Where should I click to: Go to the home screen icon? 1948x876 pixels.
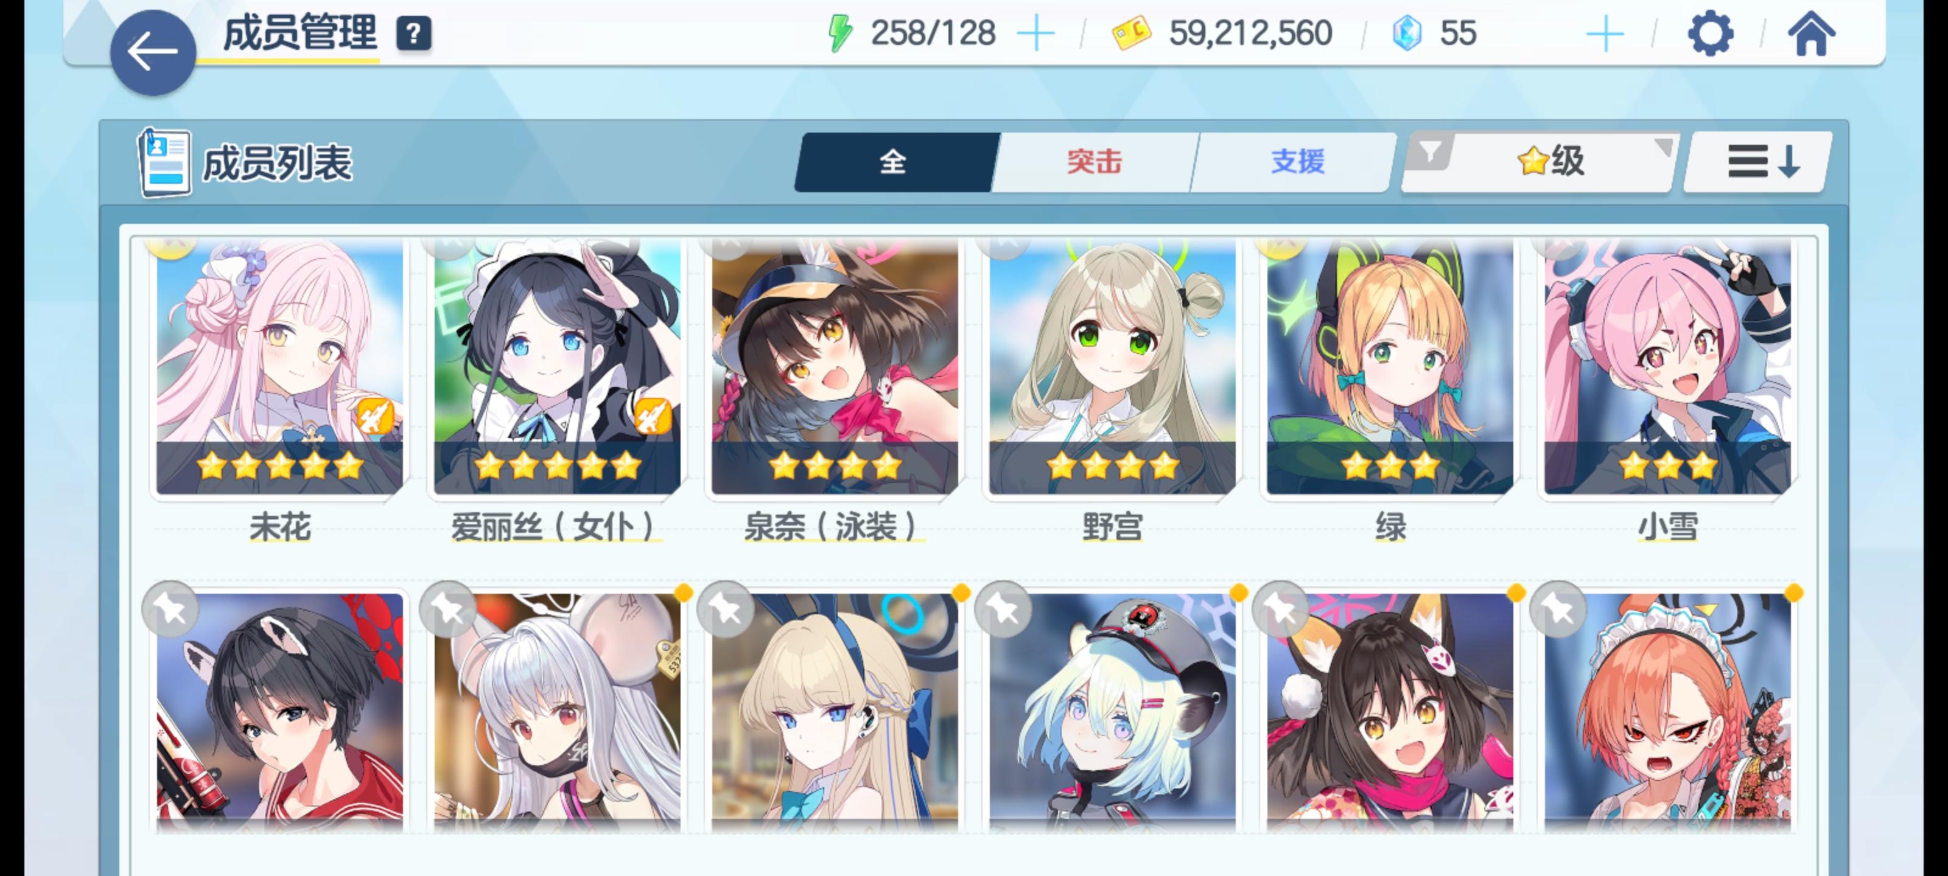[1811, 33]
